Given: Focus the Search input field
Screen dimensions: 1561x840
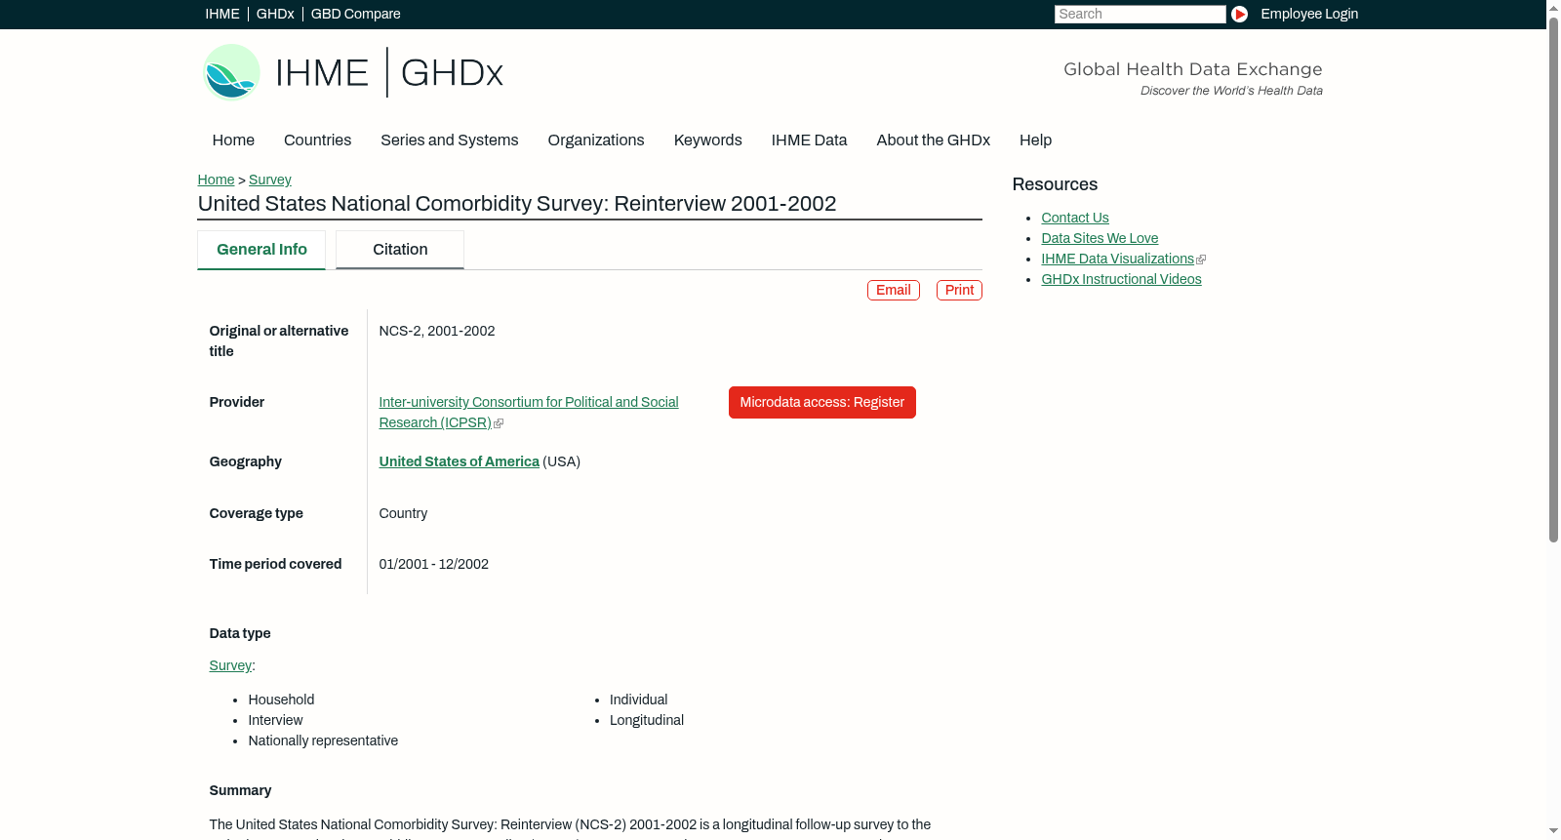Looking at the screenshot, I should click(1141, 14).
